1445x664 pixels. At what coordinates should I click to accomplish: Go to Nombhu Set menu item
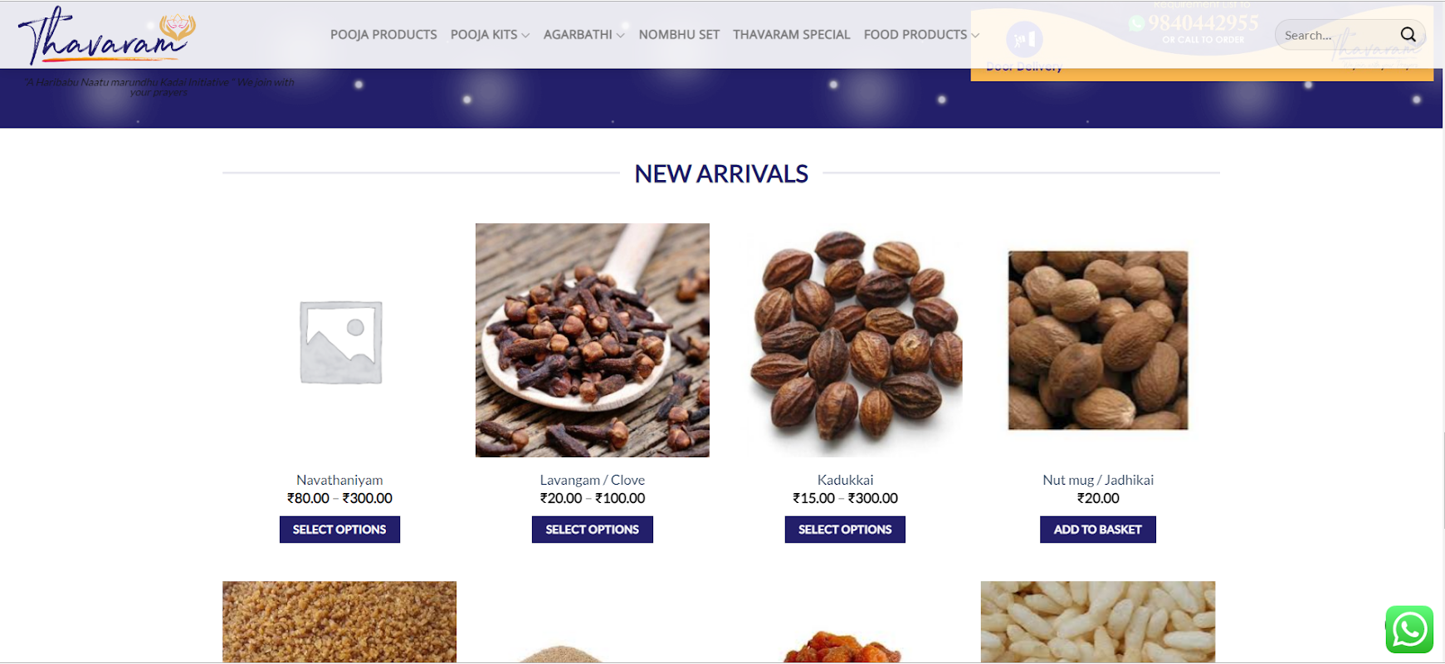click(x=679, y=35)
